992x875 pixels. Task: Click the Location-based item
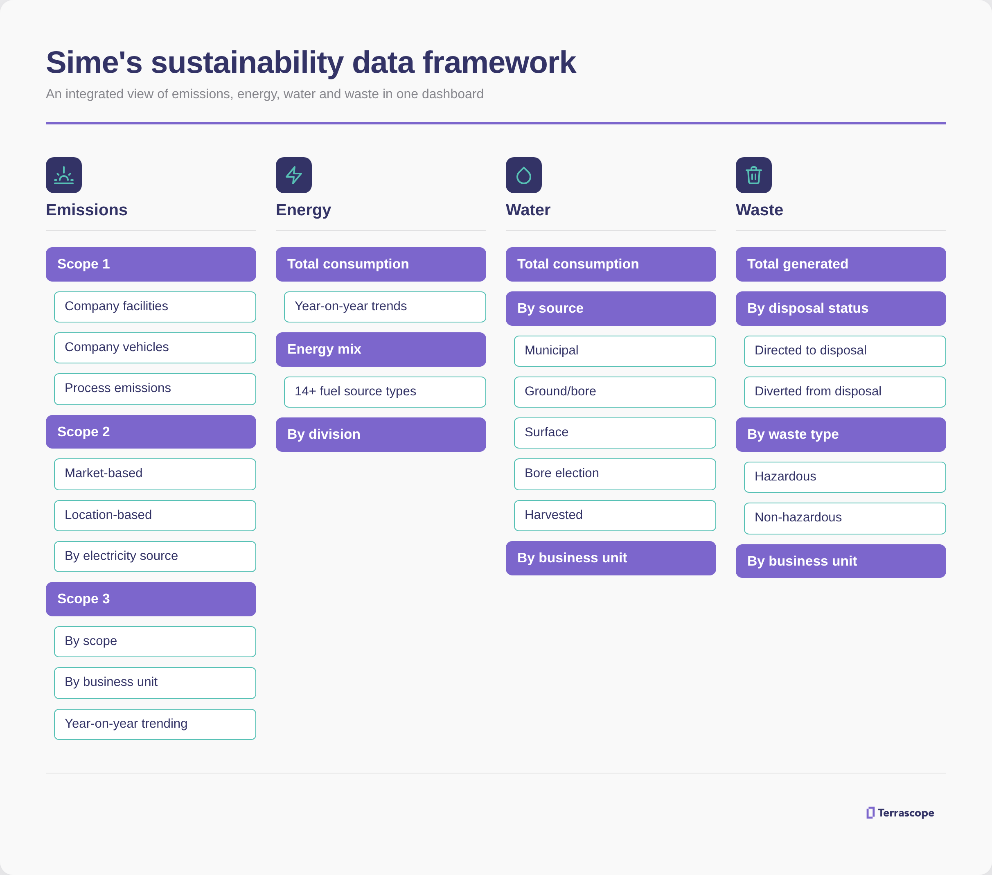155,515
